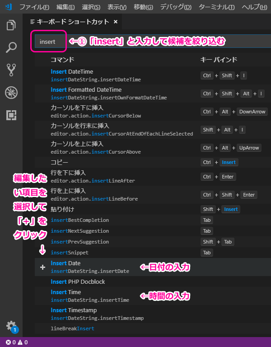Click the Shift + Alt + I keybinding
This screenshot has height=347, width=271.
point(223,130)
